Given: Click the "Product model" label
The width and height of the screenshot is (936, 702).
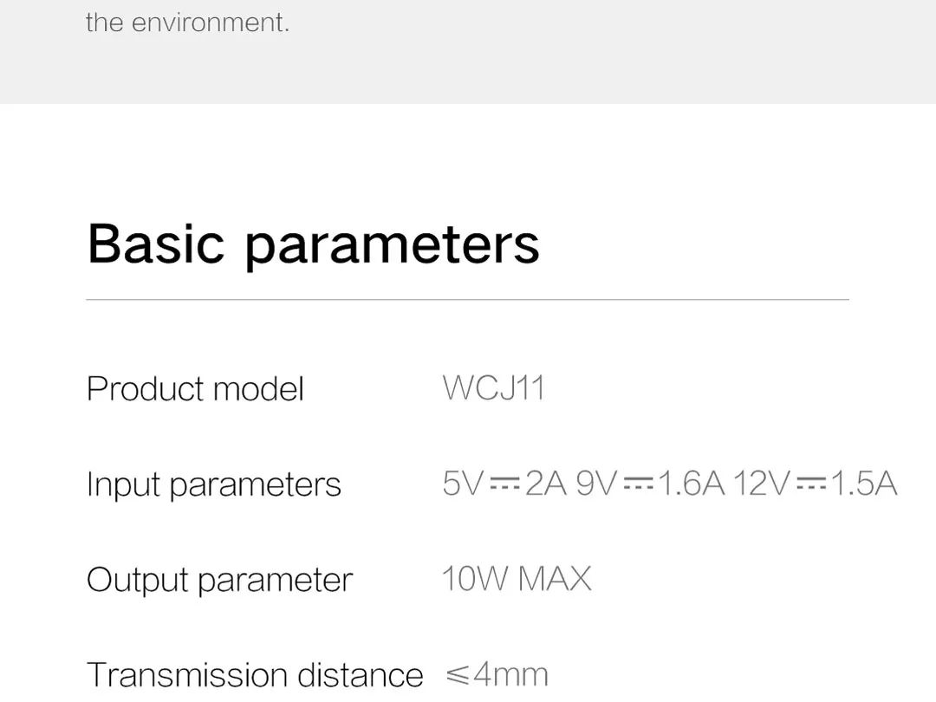Looking at the screenshot, I should [195, 388].
